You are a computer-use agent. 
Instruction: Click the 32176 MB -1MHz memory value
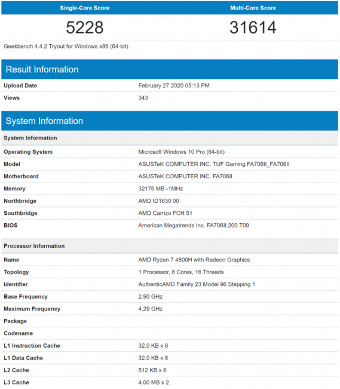(x=161, y=189)
